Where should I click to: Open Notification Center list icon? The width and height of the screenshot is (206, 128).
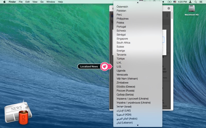tap(201, 2)
